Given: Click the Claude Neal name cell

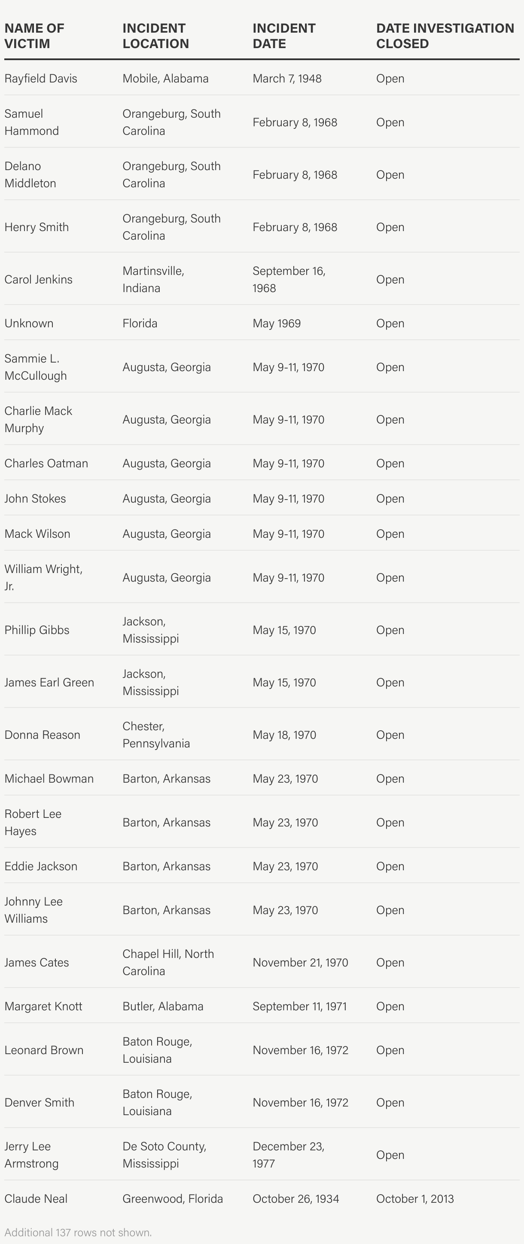Looking at the screenshot, I should [x=36, y=1198].
